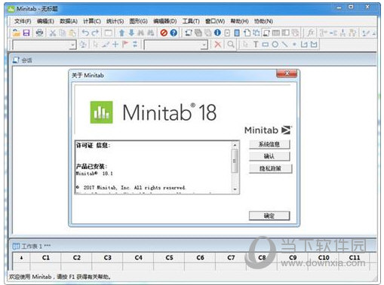Click the red Cancel circle icon

164,32
